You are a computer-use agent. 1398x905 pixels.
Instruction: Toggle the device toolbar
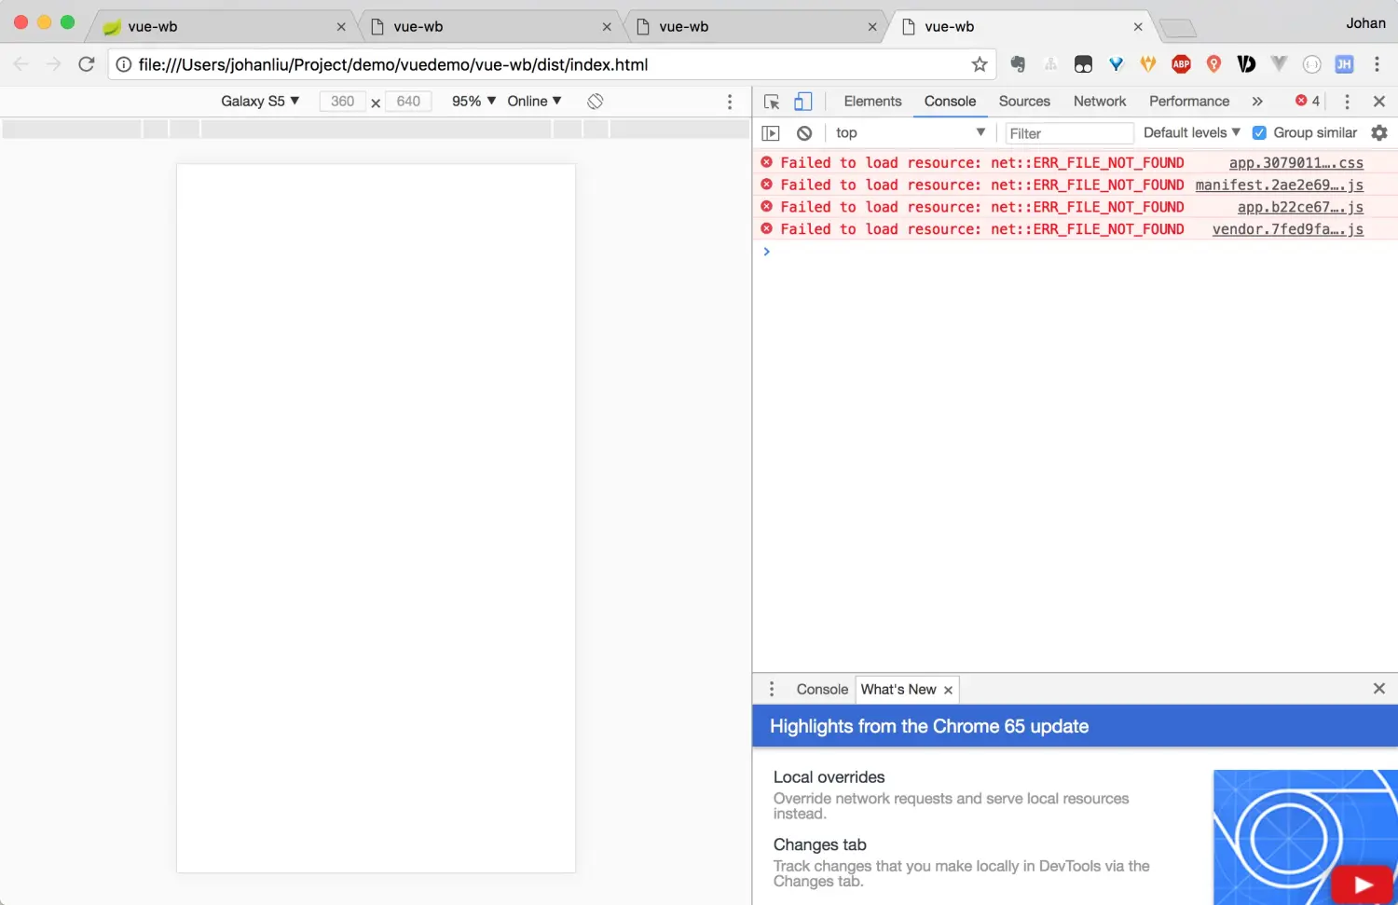point(802,101)
